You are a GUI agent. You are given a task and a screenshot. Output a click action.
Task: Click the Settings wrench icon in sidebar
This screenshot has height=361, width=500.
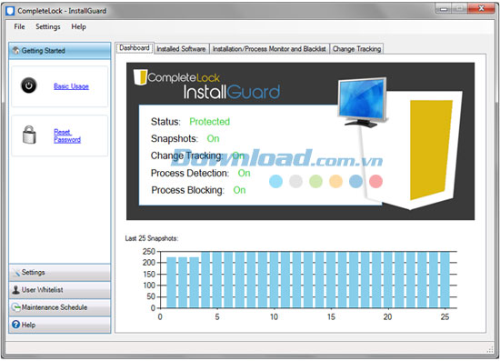pyautogui.click(x=15, y=273)
